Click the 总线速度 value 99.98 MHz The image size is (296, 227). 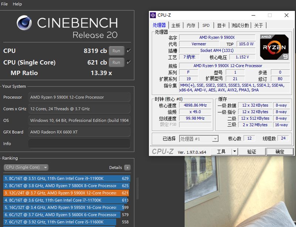pos(195,118)
